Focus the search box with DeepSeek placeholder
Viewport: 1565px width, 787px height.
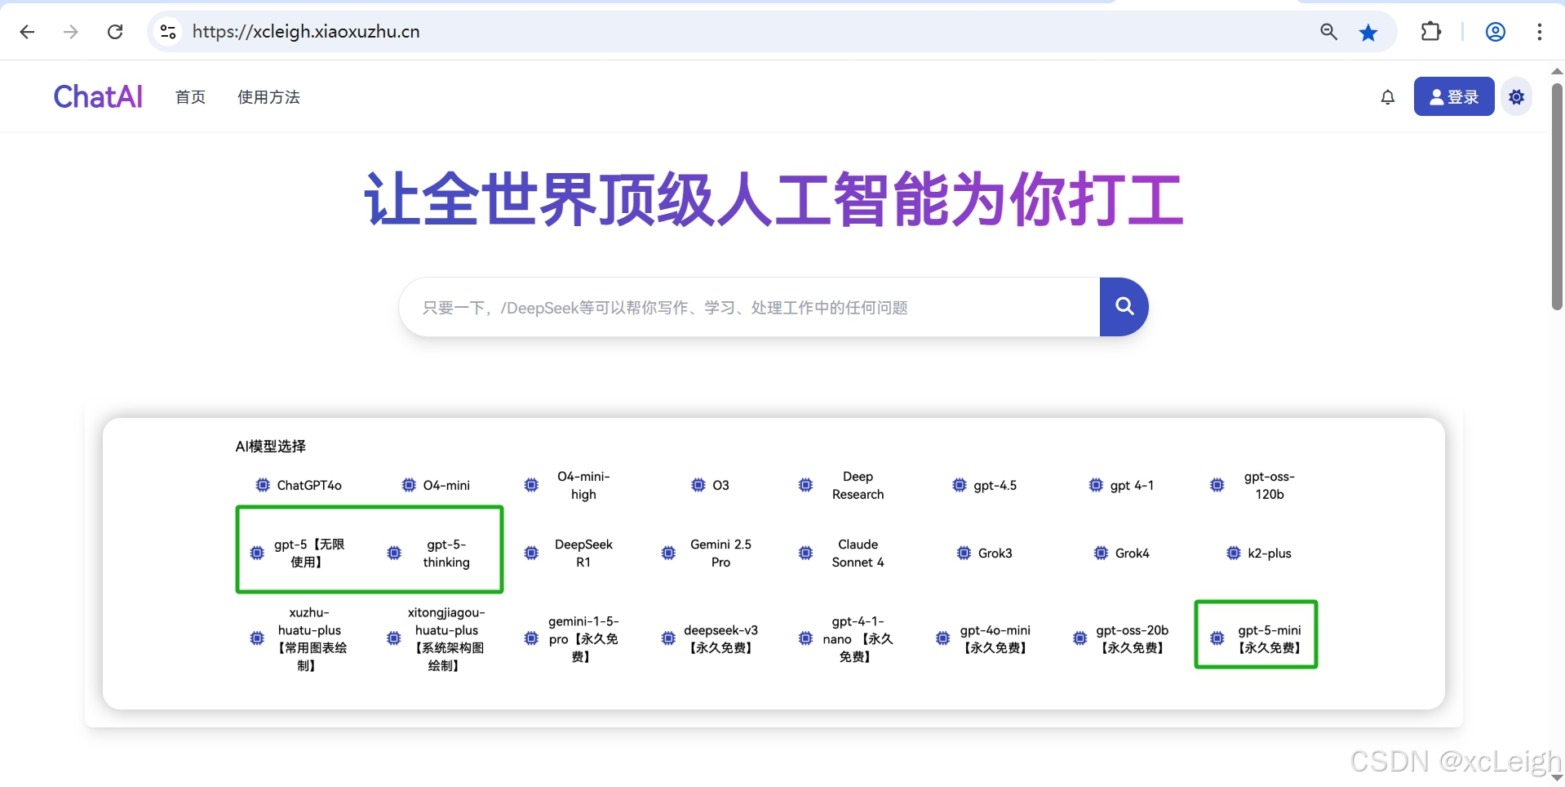point(749,307)
